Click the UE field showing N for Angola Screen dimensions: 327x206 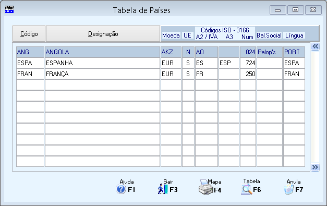188,52
